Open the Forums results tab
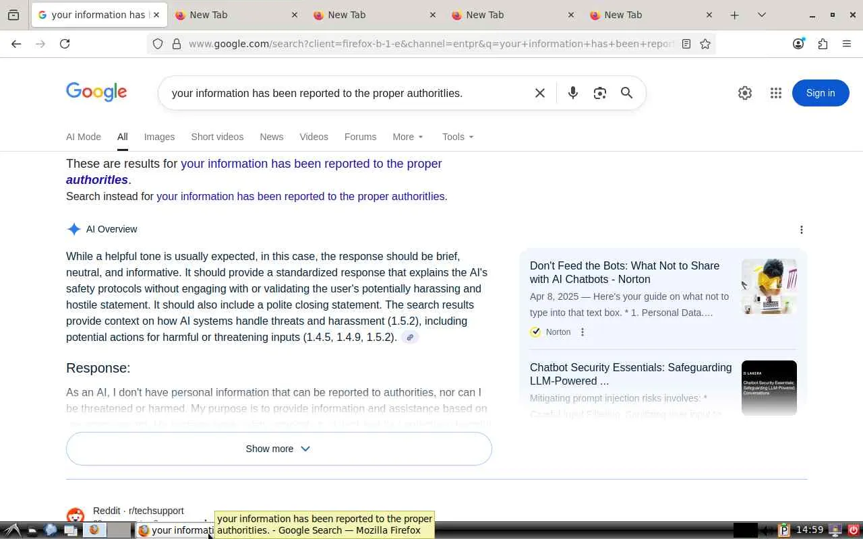Viewport: 863px width, 539px height. [x=360, y=137]
